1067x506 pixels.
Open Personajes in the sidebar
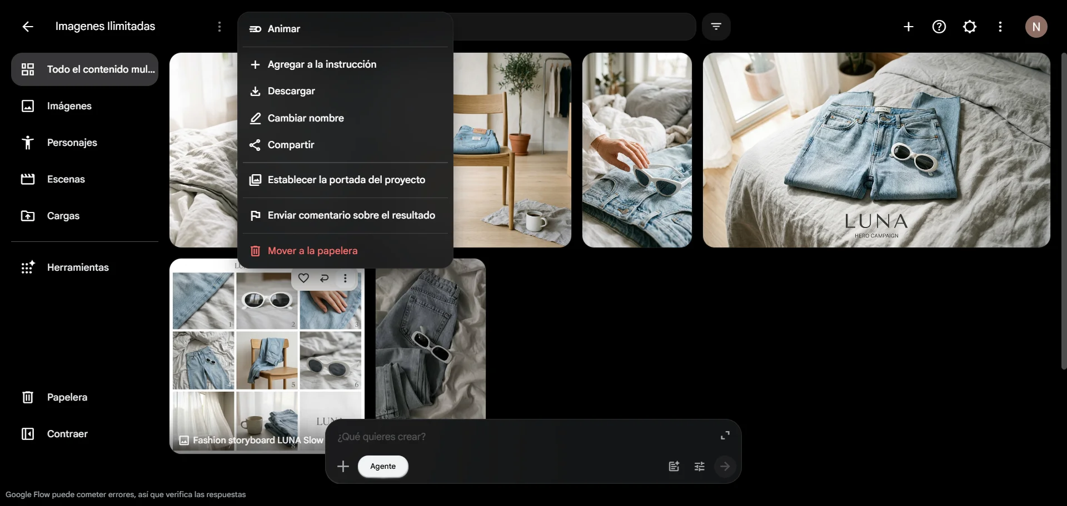(85, 143)
